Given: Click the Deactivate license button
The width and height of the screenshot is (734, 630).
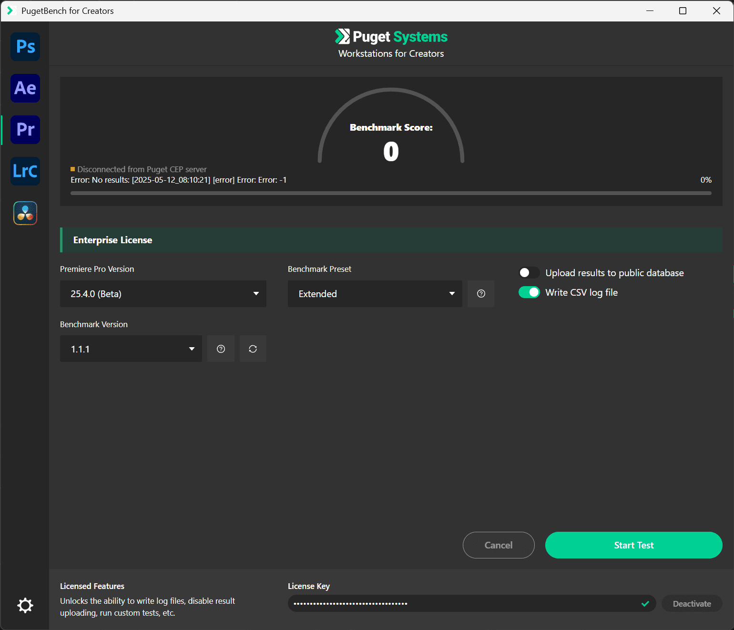Looking at the screenshot, I should (692, 604).
